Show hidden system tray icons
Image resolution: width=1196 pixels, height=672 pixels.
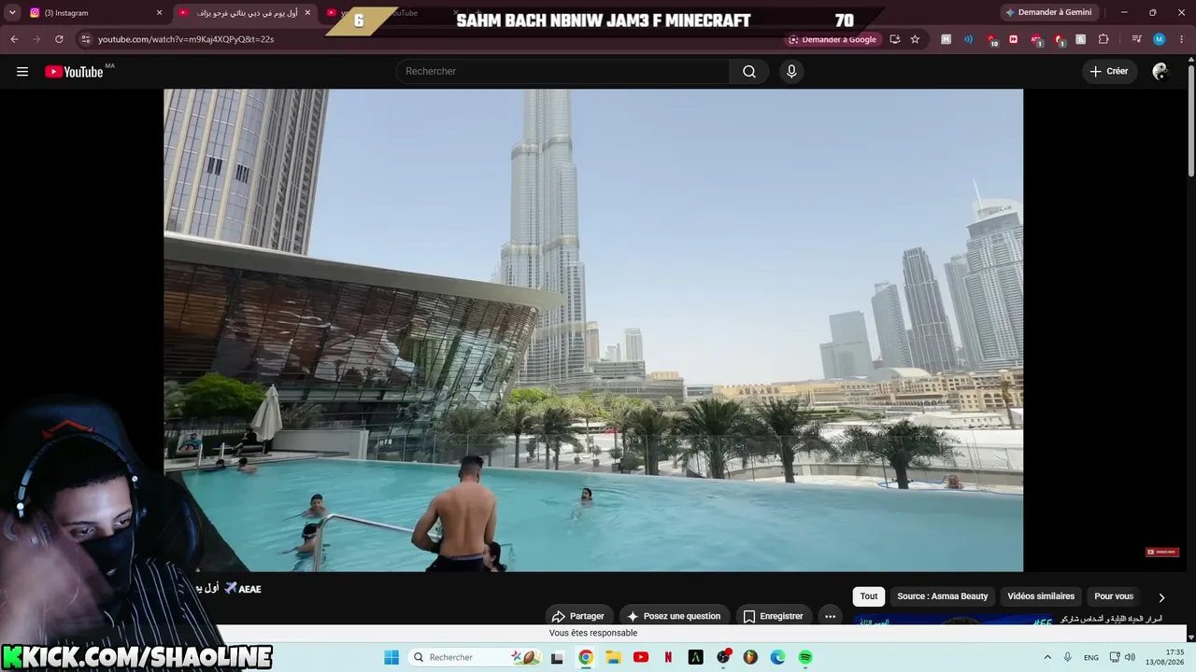(1047, 657)
